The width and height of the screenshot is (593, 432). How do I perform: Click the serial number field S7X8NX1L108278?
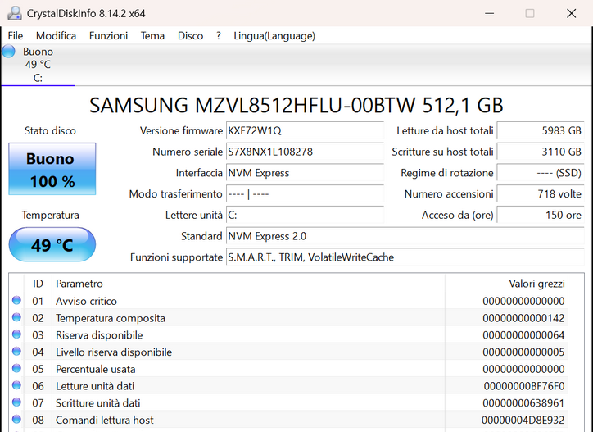pos(305,152)
